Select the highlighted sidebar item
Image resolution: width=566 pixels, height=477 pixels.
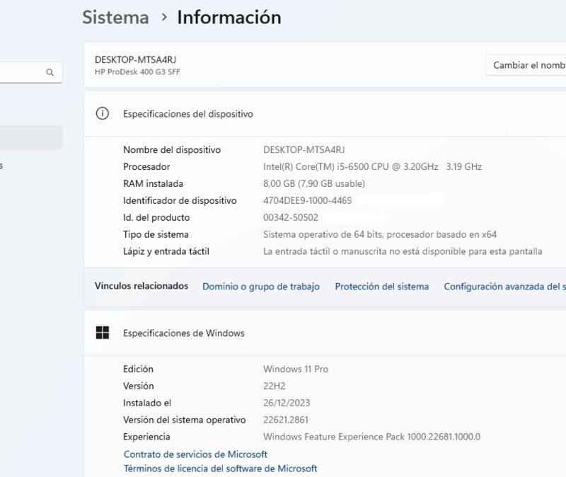[31, 137]
